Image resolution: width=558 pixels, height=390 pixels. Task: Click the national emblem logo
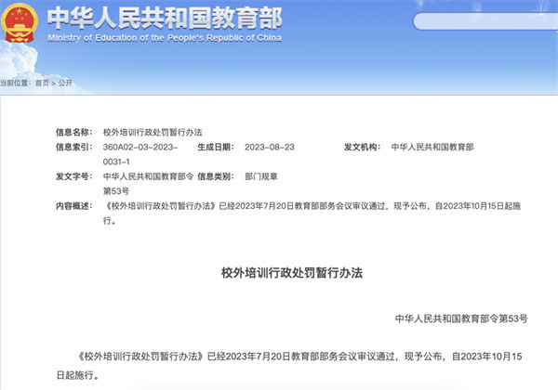click(x=20, y=23)
